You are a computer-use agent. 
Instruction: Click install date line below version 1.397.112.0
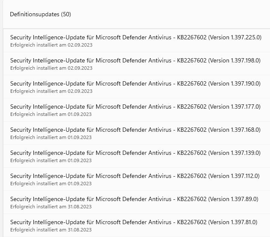(51, 184)
